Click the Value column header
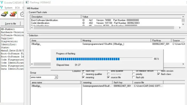The image size is (187, 105). (131, 17)
